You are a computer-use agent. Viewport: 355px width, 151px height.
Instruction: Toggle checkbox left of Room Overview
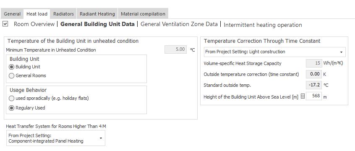[5, 24]
